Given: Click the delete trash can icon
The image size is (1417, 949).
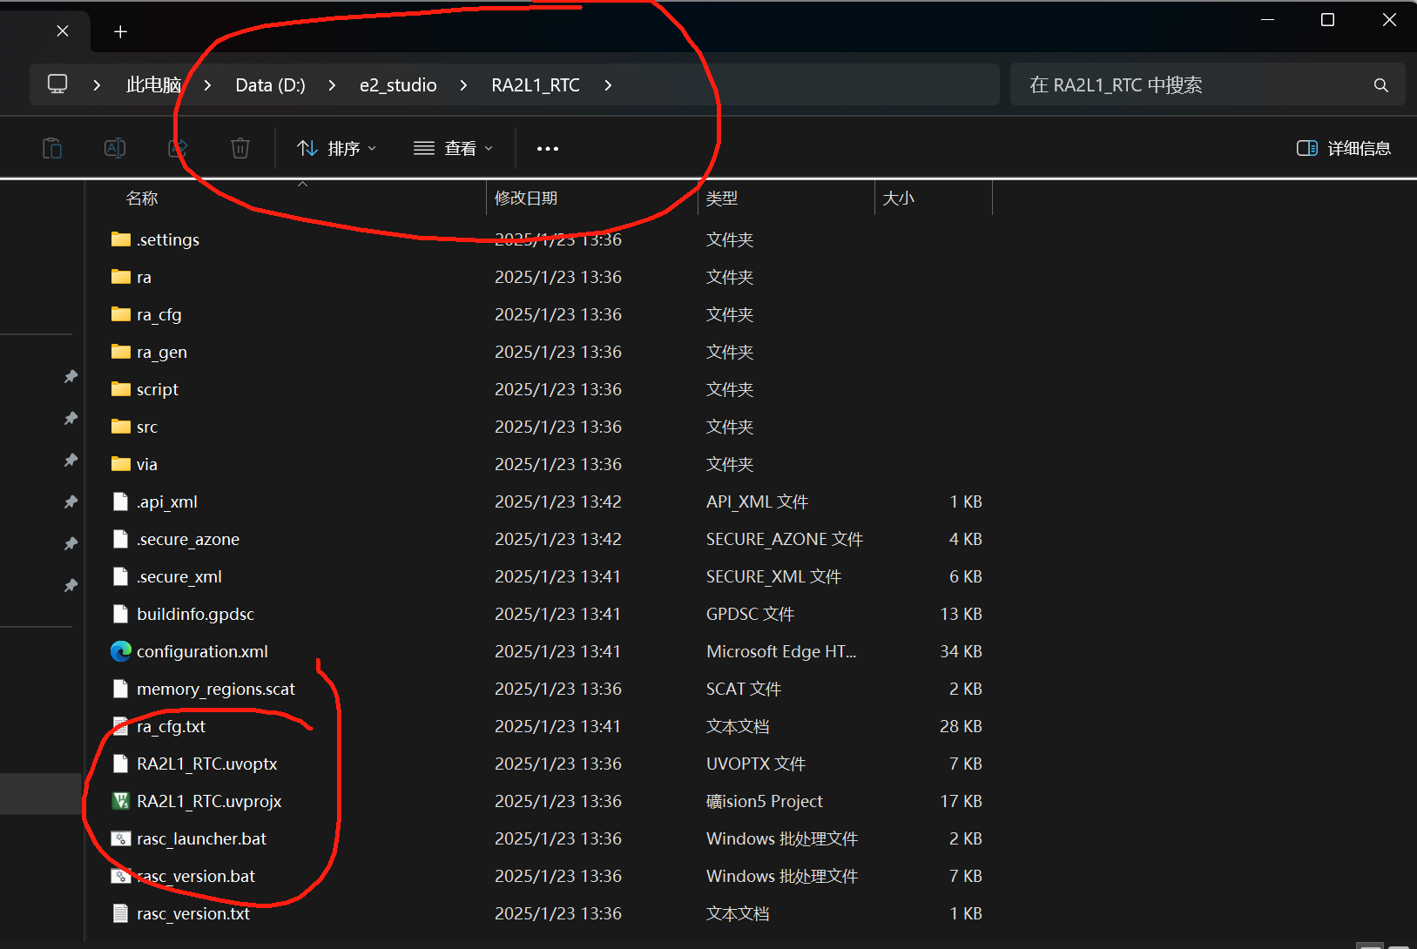Looking at the screenshot, I should click(x=240, y=148).
